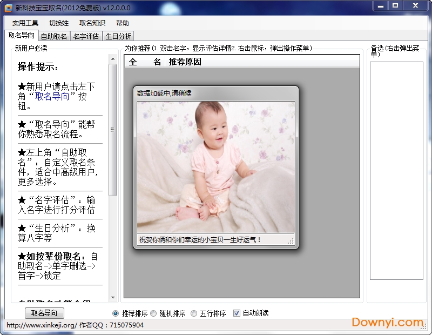Click scroll up arrow in instructions panel
The height and width of the screenshot is (335, 432).
113,59
